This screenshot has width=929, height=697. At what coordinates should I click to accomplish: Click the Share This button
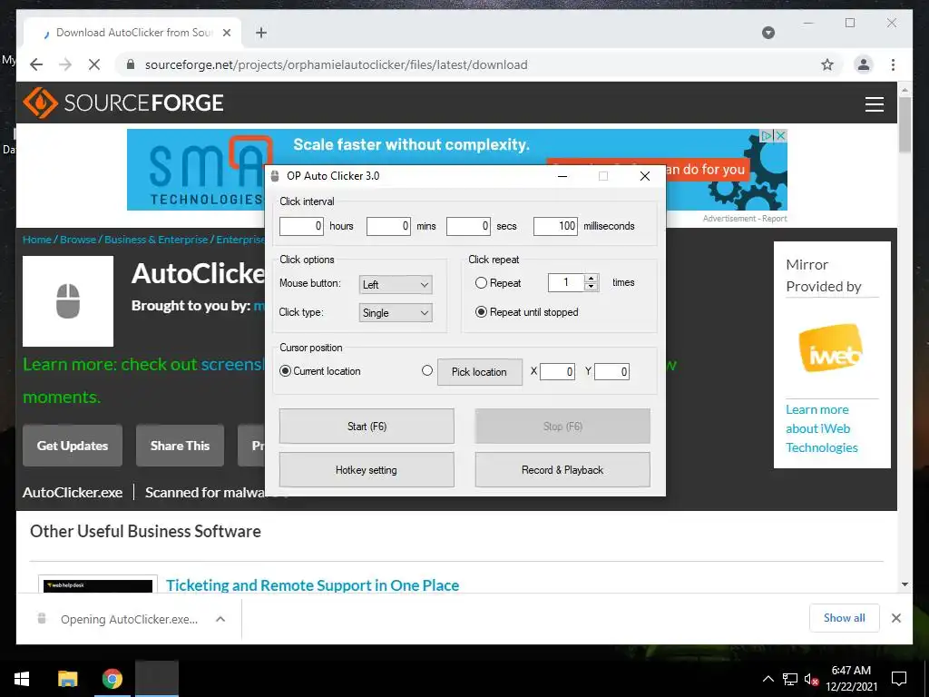coord(181,446)
